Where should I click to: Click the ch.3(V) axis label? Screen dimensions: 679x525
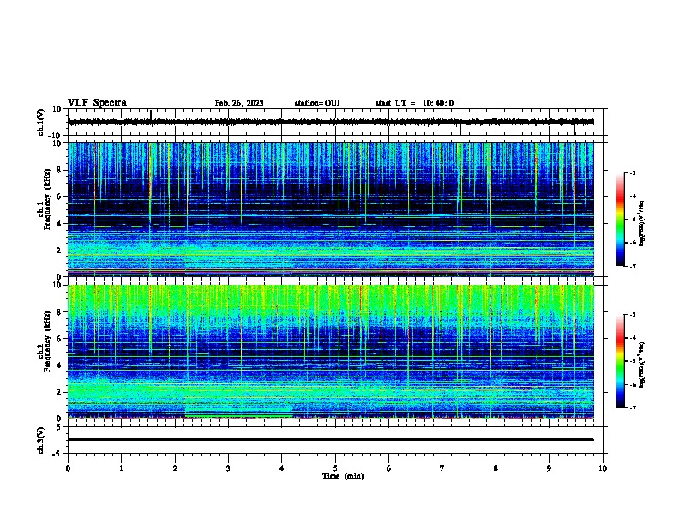(x=41, y=440)
